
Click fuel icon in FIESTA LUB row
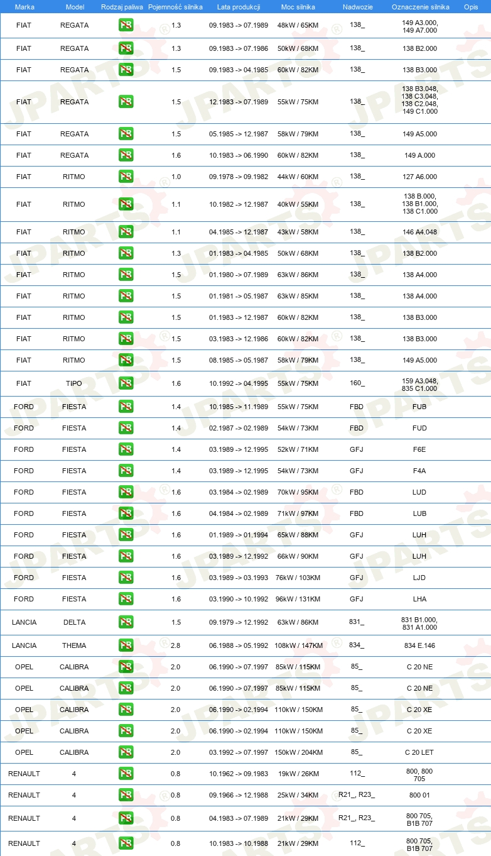click(x=126, y=513)
